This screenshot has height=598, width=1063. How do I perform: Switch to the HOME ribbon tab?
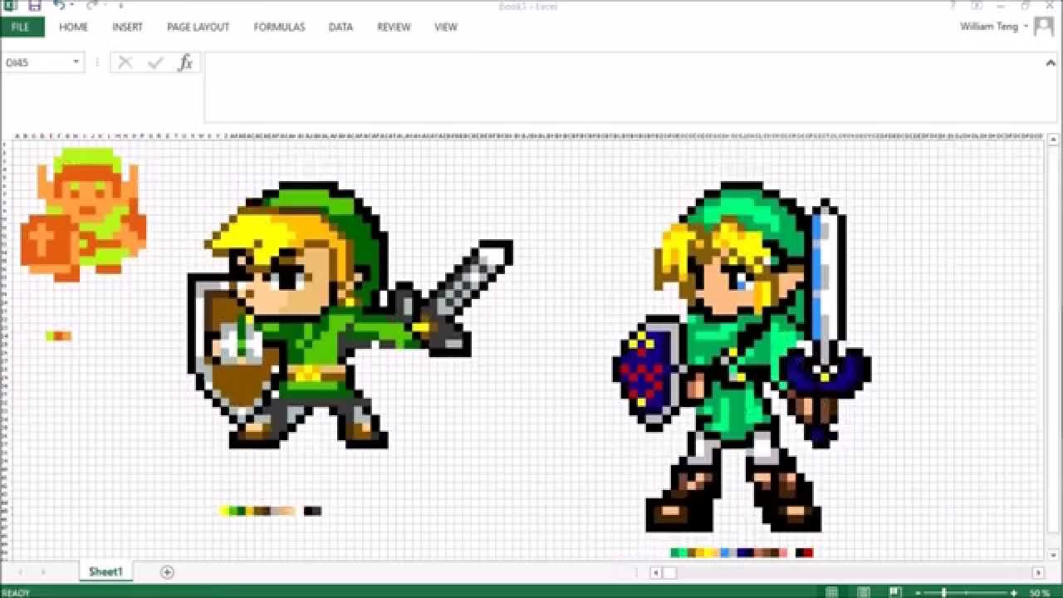(x=73, y=27)
